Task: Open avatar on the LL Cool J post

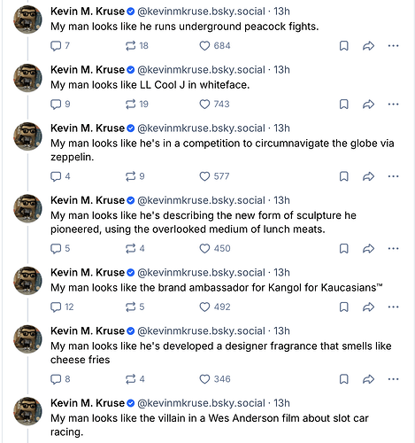Action: (27, 78)
